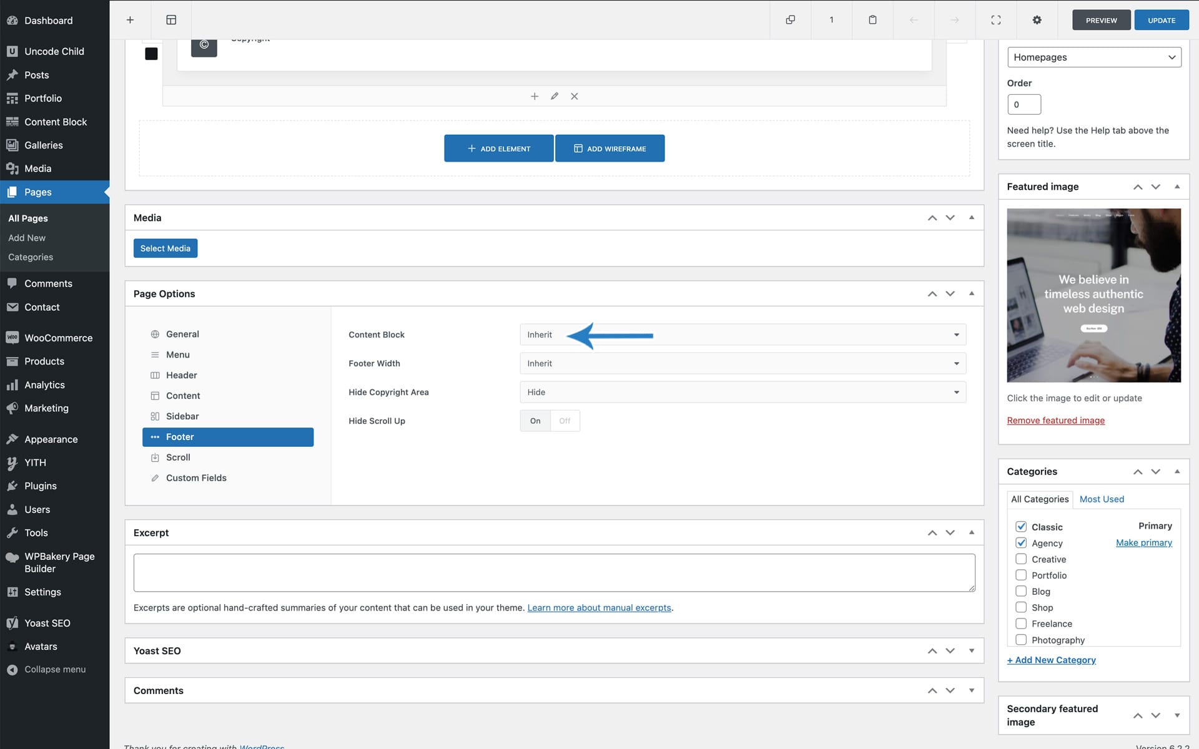Image resolution: width=1199 pixels, height=749 pixels.
Task: Check the Creative category checkbox
Action: (x=1021, y=559)
